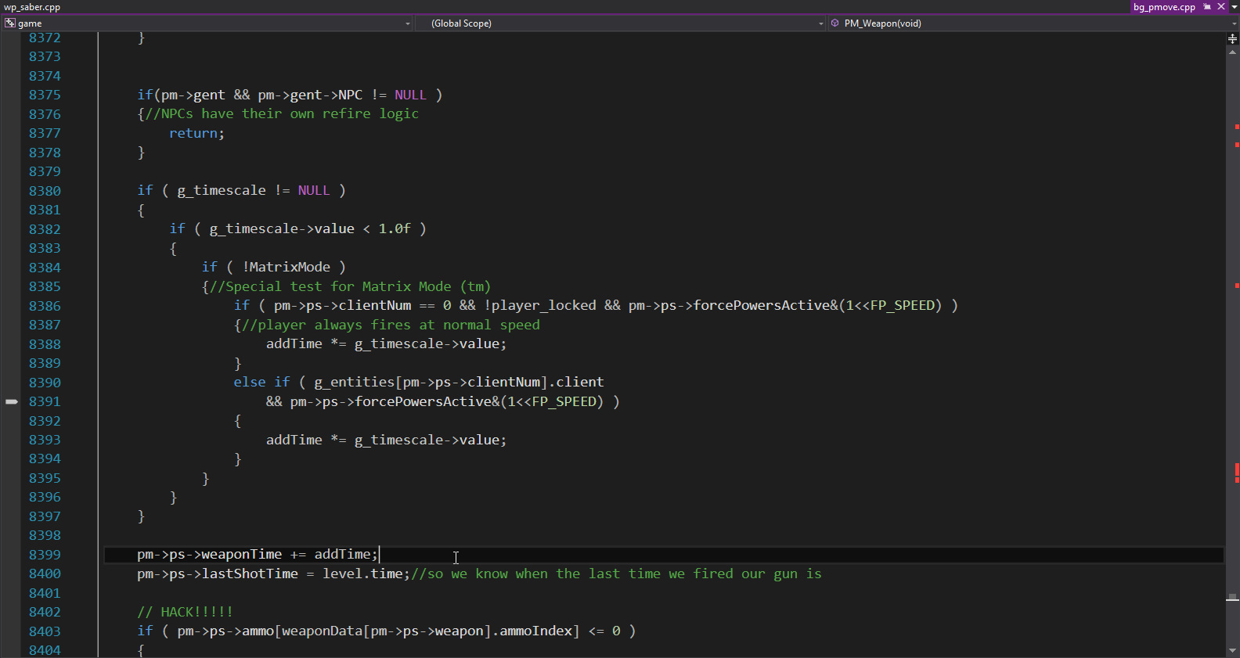
Task: Click line number 8380
Action: click(x=45, y=191)
